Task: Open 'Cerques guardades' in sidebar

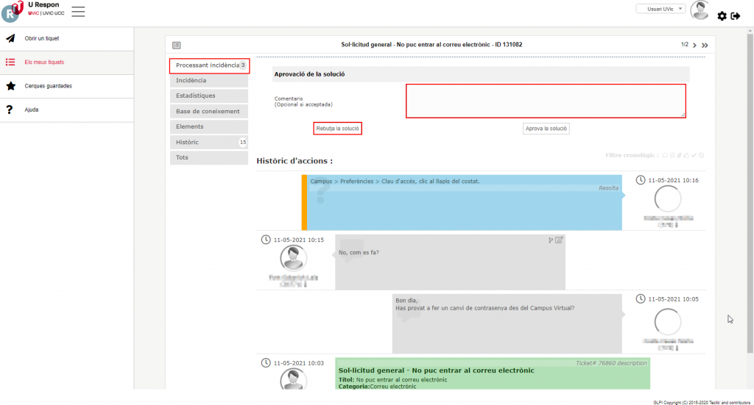Action: (x=48, y=86)
